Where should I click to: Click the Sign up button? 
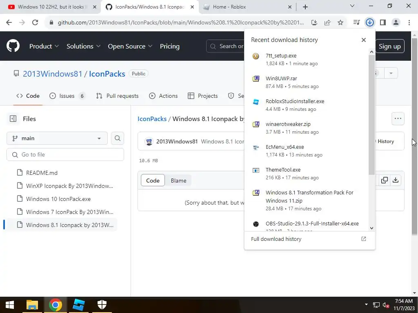pyautogui.click(x=390, y=46)
